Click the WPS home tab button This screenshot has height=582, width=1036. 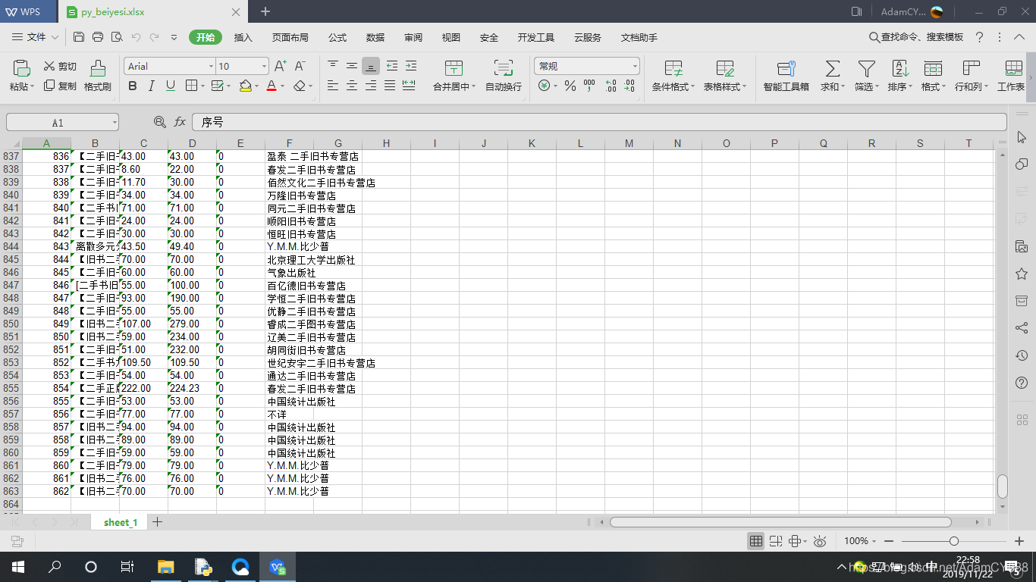pyautogui.click(x=28, y=11)
